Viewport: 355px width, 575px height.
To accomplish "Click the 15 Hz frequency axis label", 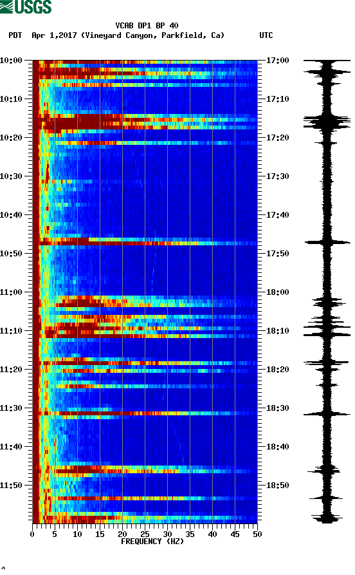I will click(100, 534).
